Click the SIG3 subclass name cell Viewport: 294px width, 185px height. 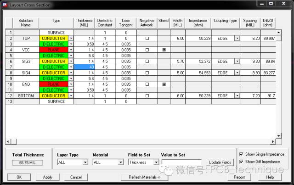(x=26, y=62)
